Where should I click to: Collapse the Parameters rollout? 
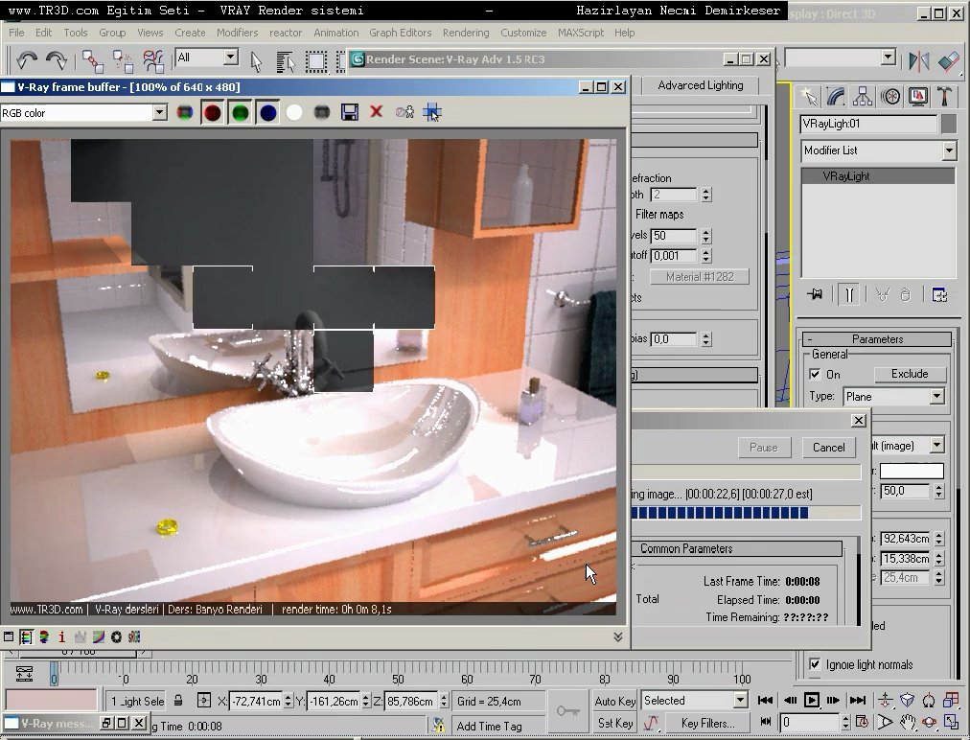(877, 339)
